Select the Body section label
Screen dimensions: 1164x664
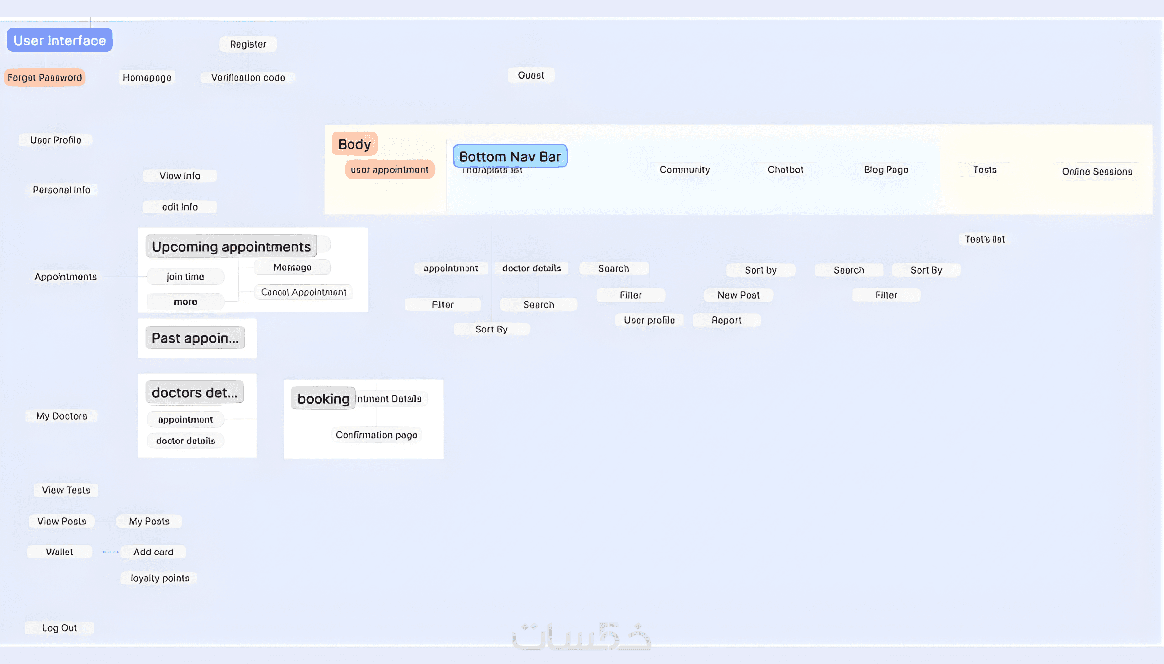354,144
